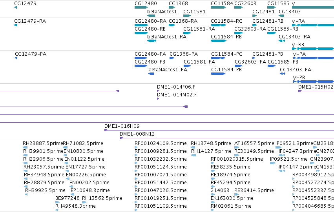The height and width of the screenshot is (212, 334).
Task: Click transcript CG11584-RB
Action: [x=226, y=37]
